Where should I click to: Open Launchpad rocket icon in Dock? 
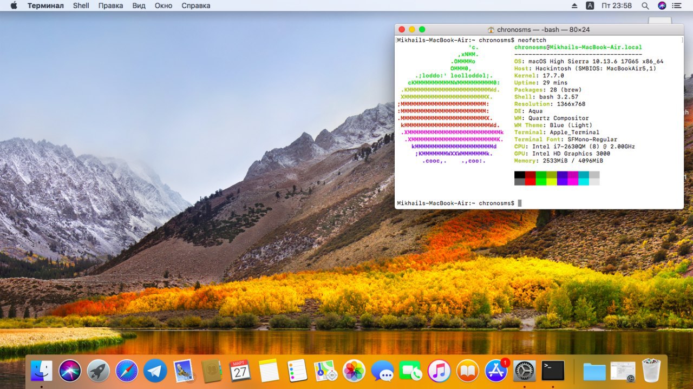98,371
